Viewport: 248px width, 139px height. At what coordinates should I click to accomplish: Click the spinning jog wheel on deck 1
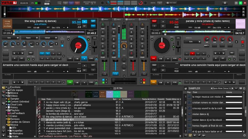click(x=78, y=45)
